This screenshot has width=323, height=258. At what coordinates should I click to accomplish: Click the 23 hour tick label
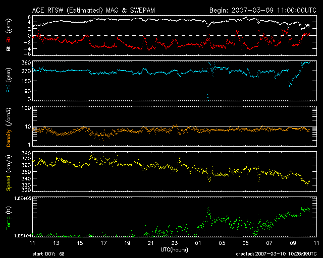point(175,243)
